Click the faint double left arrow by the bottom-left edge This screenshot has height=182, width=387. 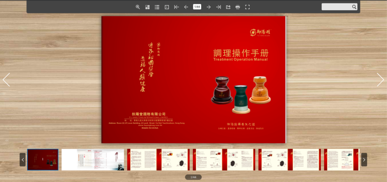point(7,140)
